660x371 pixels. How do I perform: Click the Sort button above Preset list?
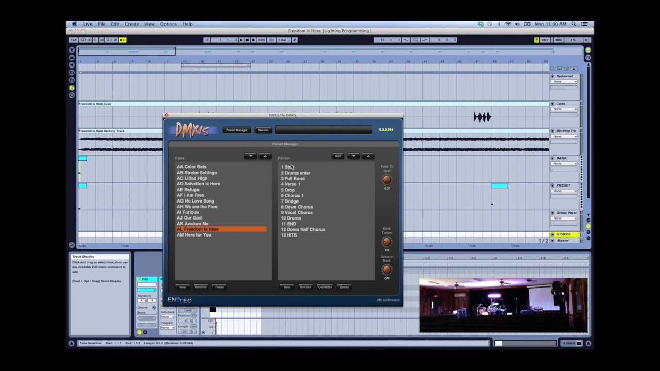tap(338, 156)
